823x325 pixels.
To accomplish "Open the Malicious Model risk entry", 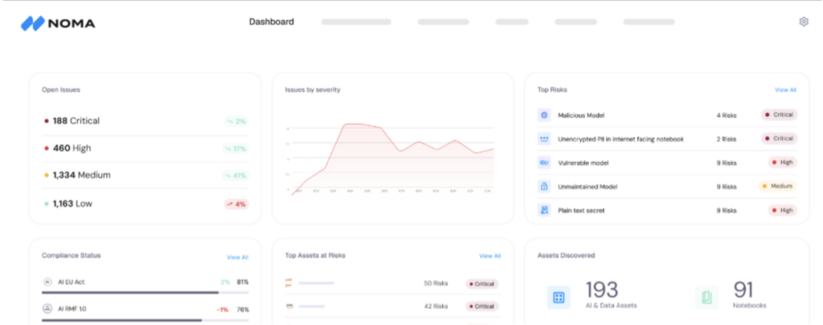I will [x=667, y=116].
